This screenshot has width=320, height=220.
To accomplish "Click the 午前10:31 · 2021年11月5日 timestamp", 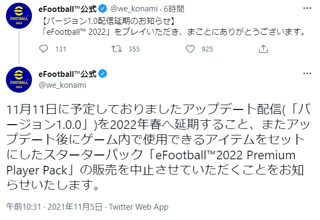I will pos(54,207).
